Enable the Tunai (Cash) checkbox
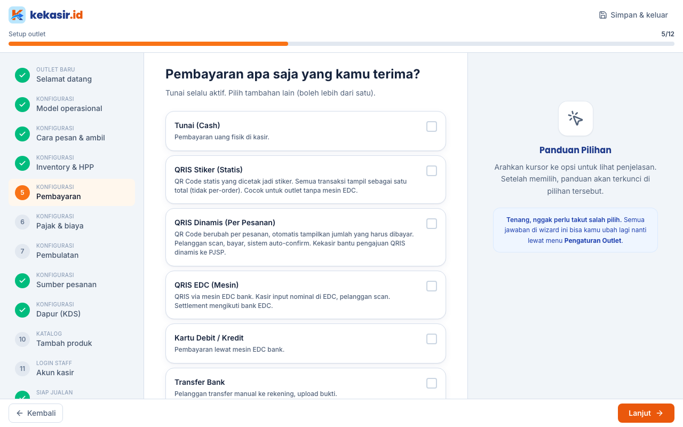The image size is (683, 427). pos(432,126)
